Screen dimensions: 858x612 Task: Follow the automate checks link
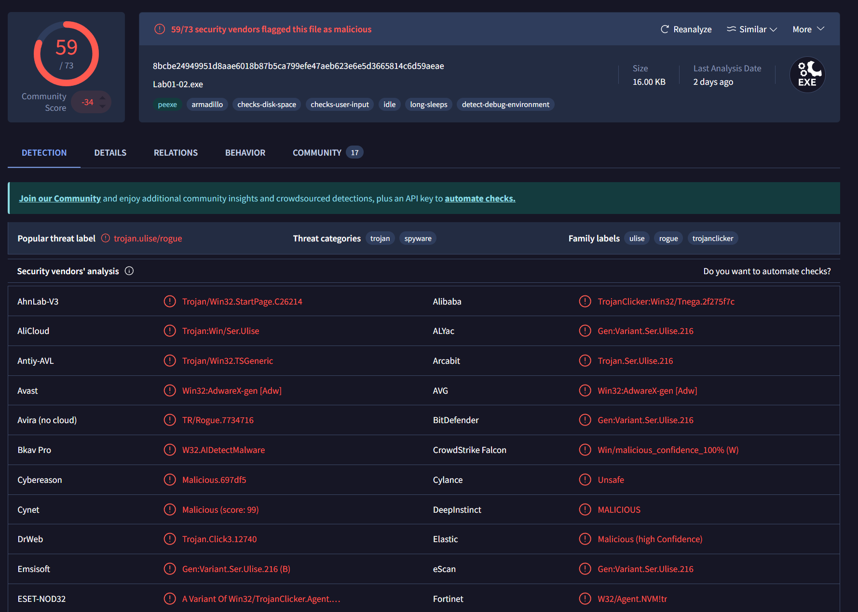tap(480, 198)
